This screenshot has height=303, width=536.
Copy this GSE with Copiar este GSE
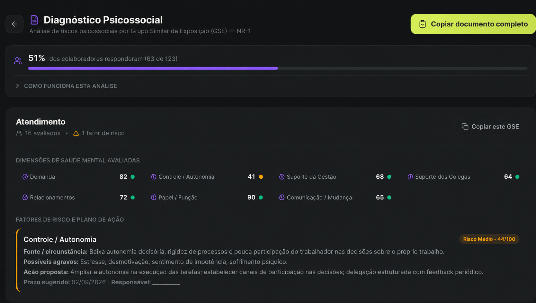490,127
